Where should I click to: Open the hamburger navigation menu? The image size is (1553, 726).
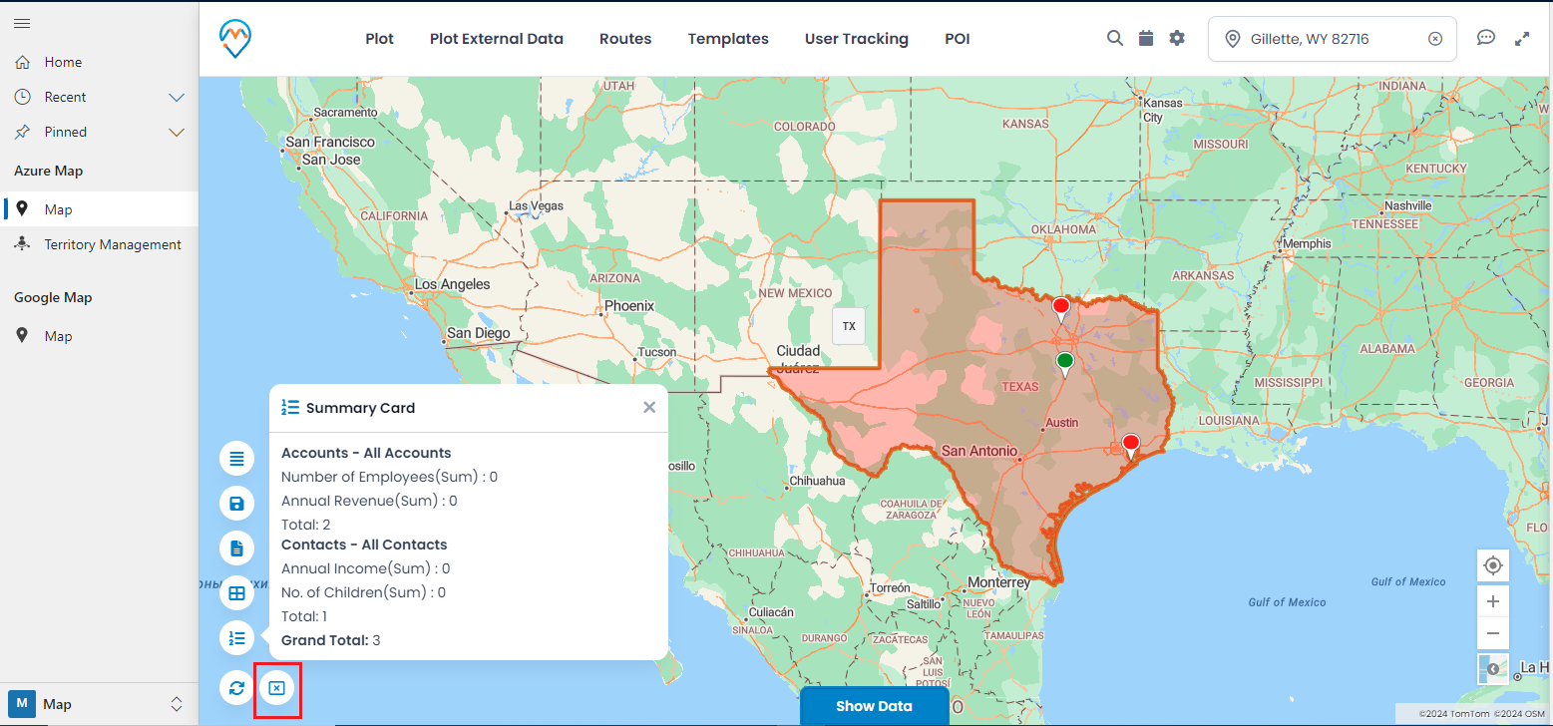click(22, 23)
